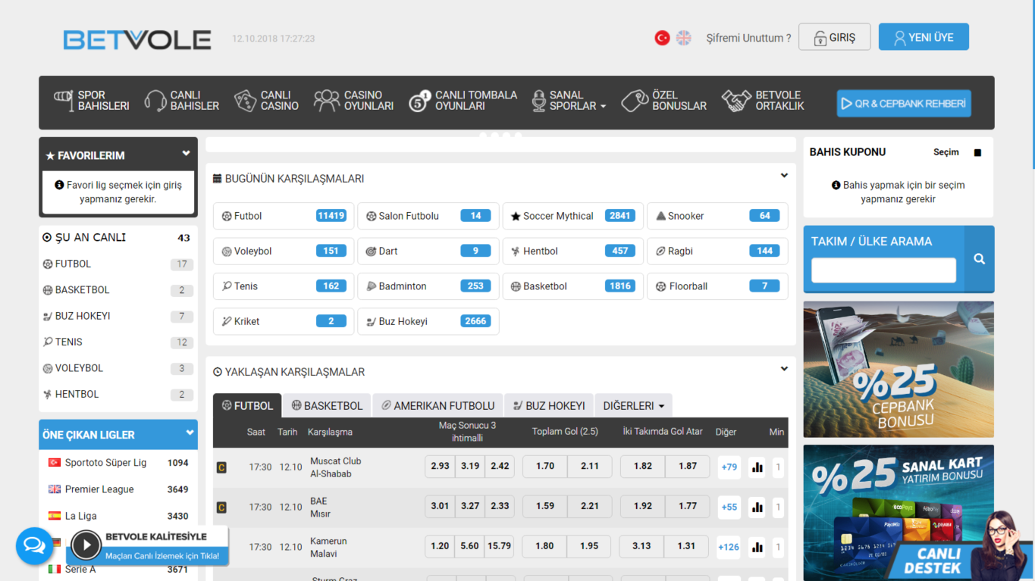The width and height of the screenshot is (1035, 581).
Task: Open Tenis in live now list
Action: point(118,342)
